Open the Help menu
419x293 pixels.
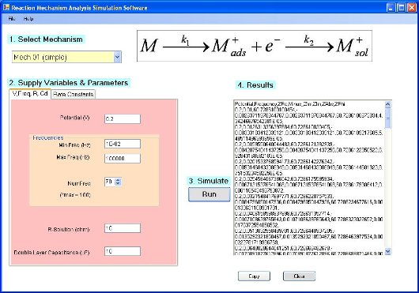pos(28,19)
